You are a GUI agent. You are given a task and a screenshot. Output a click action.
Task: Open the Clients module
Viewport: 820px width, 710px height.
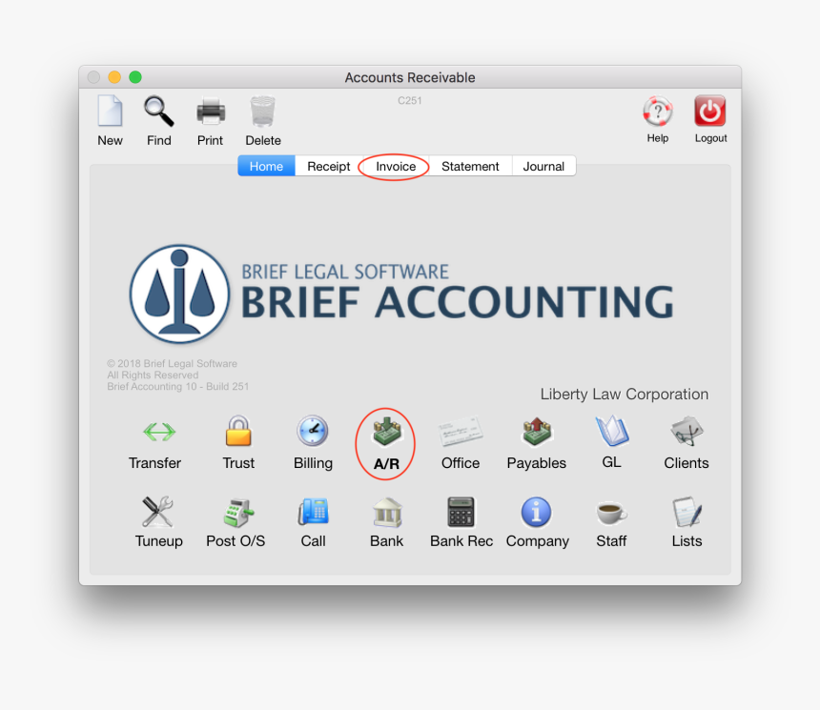(x=687, y=431)
